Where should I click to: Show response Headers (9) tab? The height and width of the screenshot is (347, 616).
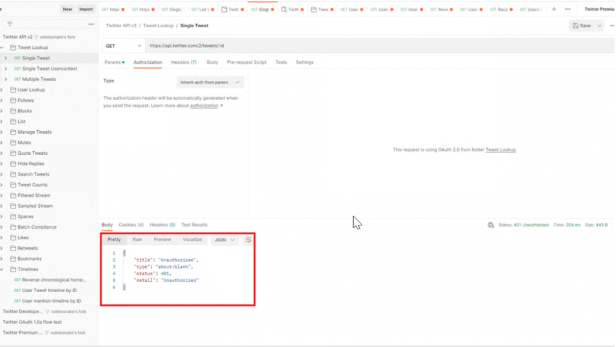[x=162, y=225]
